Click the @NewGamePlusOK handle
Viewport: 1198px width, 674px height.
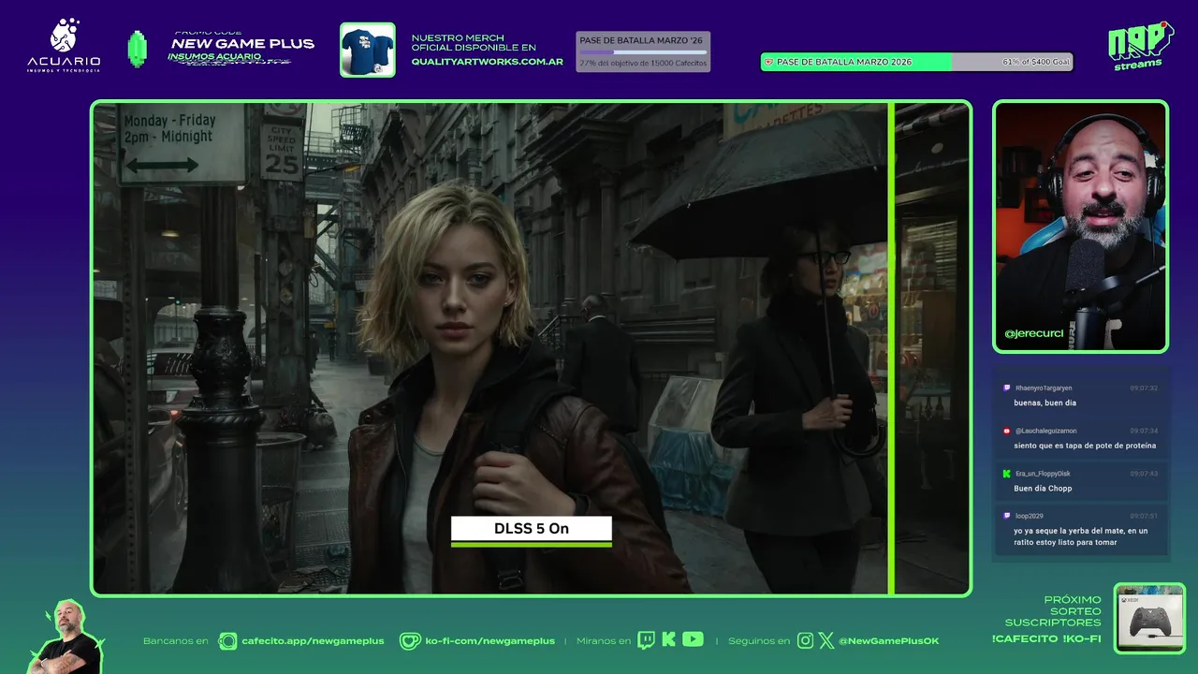(888, 641)
